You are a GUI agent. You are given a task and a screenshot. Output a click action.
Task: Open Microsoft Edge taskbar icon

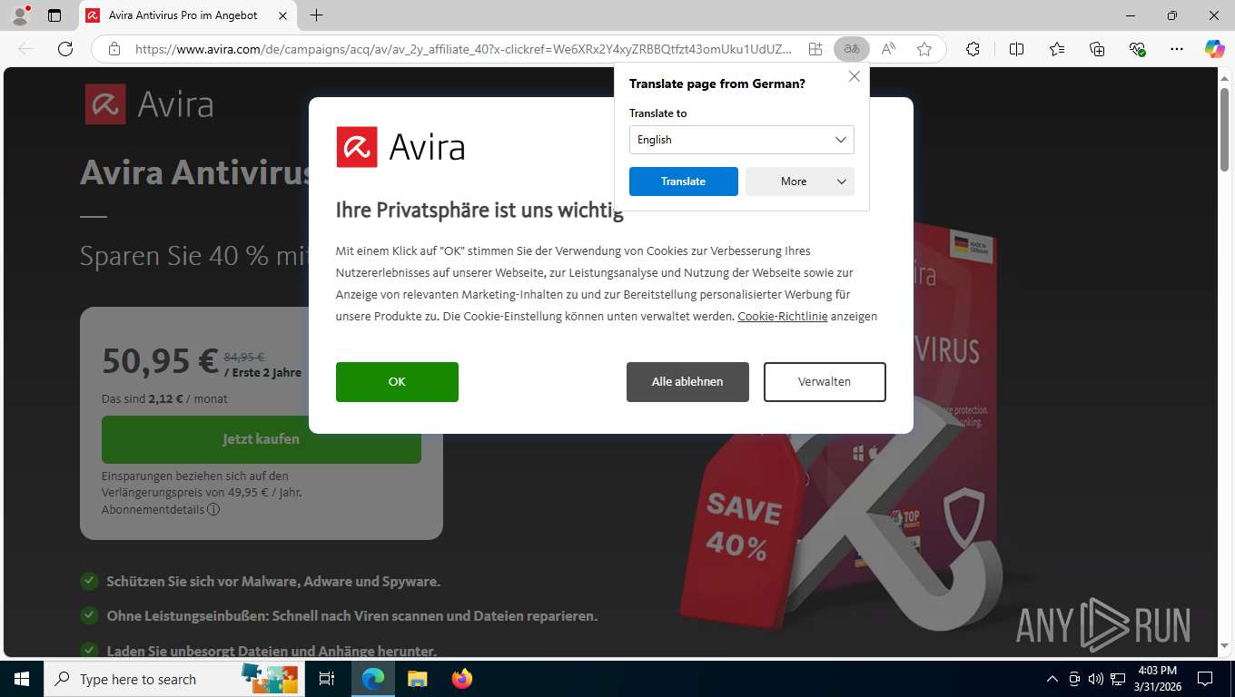pyautogui.click(x=373, y=679)
